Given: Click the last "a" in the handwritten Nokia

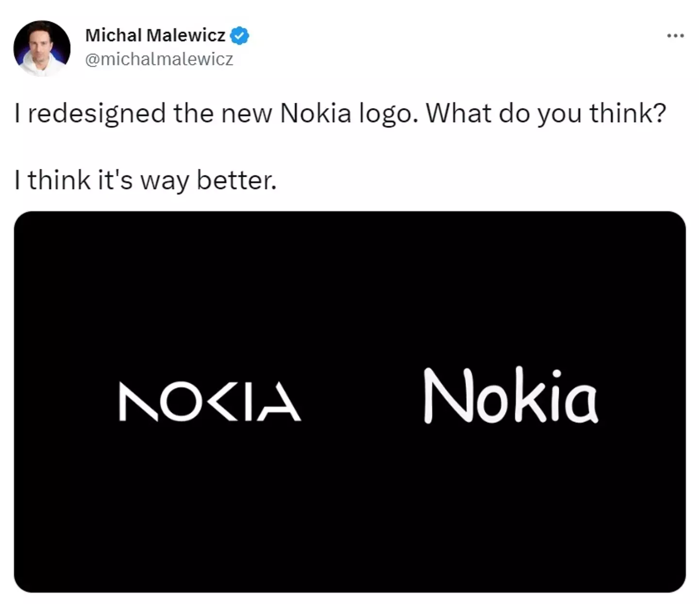Looking at the screenshot, I should (x=579, y=402).
